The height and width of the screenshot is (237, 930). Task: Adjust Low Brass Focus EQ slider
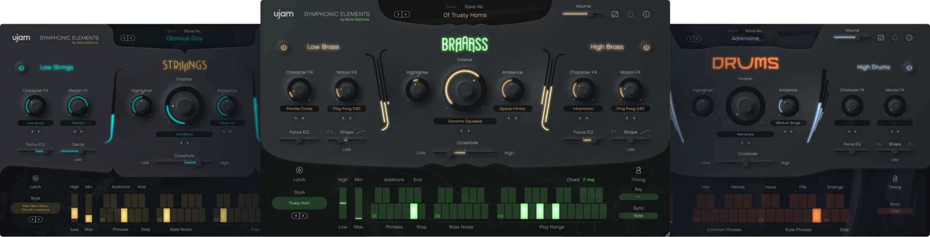[x=299, y=140]
